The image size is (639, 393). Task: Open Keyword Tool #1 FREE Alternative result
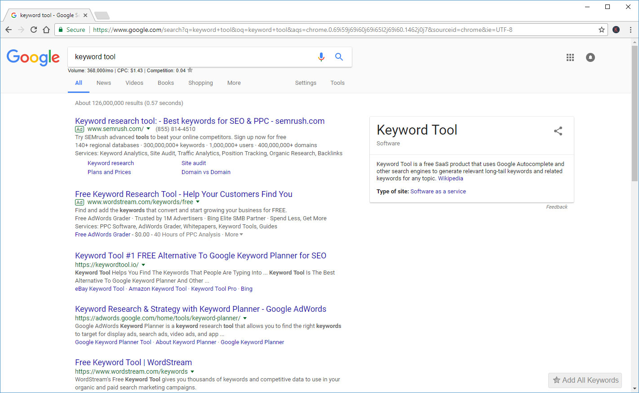(x=201, y=256)
